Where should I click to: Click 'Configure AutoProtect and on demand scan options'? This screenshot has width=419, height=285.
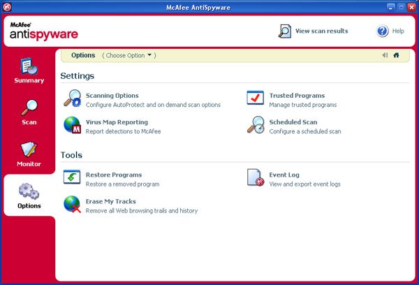(153, 105)
